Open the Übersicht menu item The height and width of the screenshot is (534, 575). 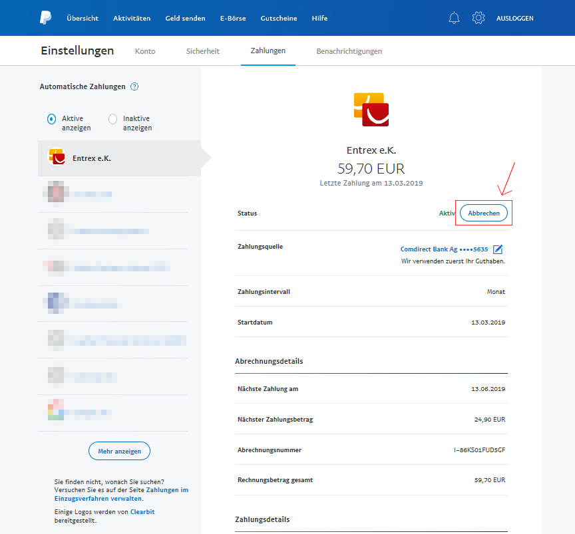point(83,18)
